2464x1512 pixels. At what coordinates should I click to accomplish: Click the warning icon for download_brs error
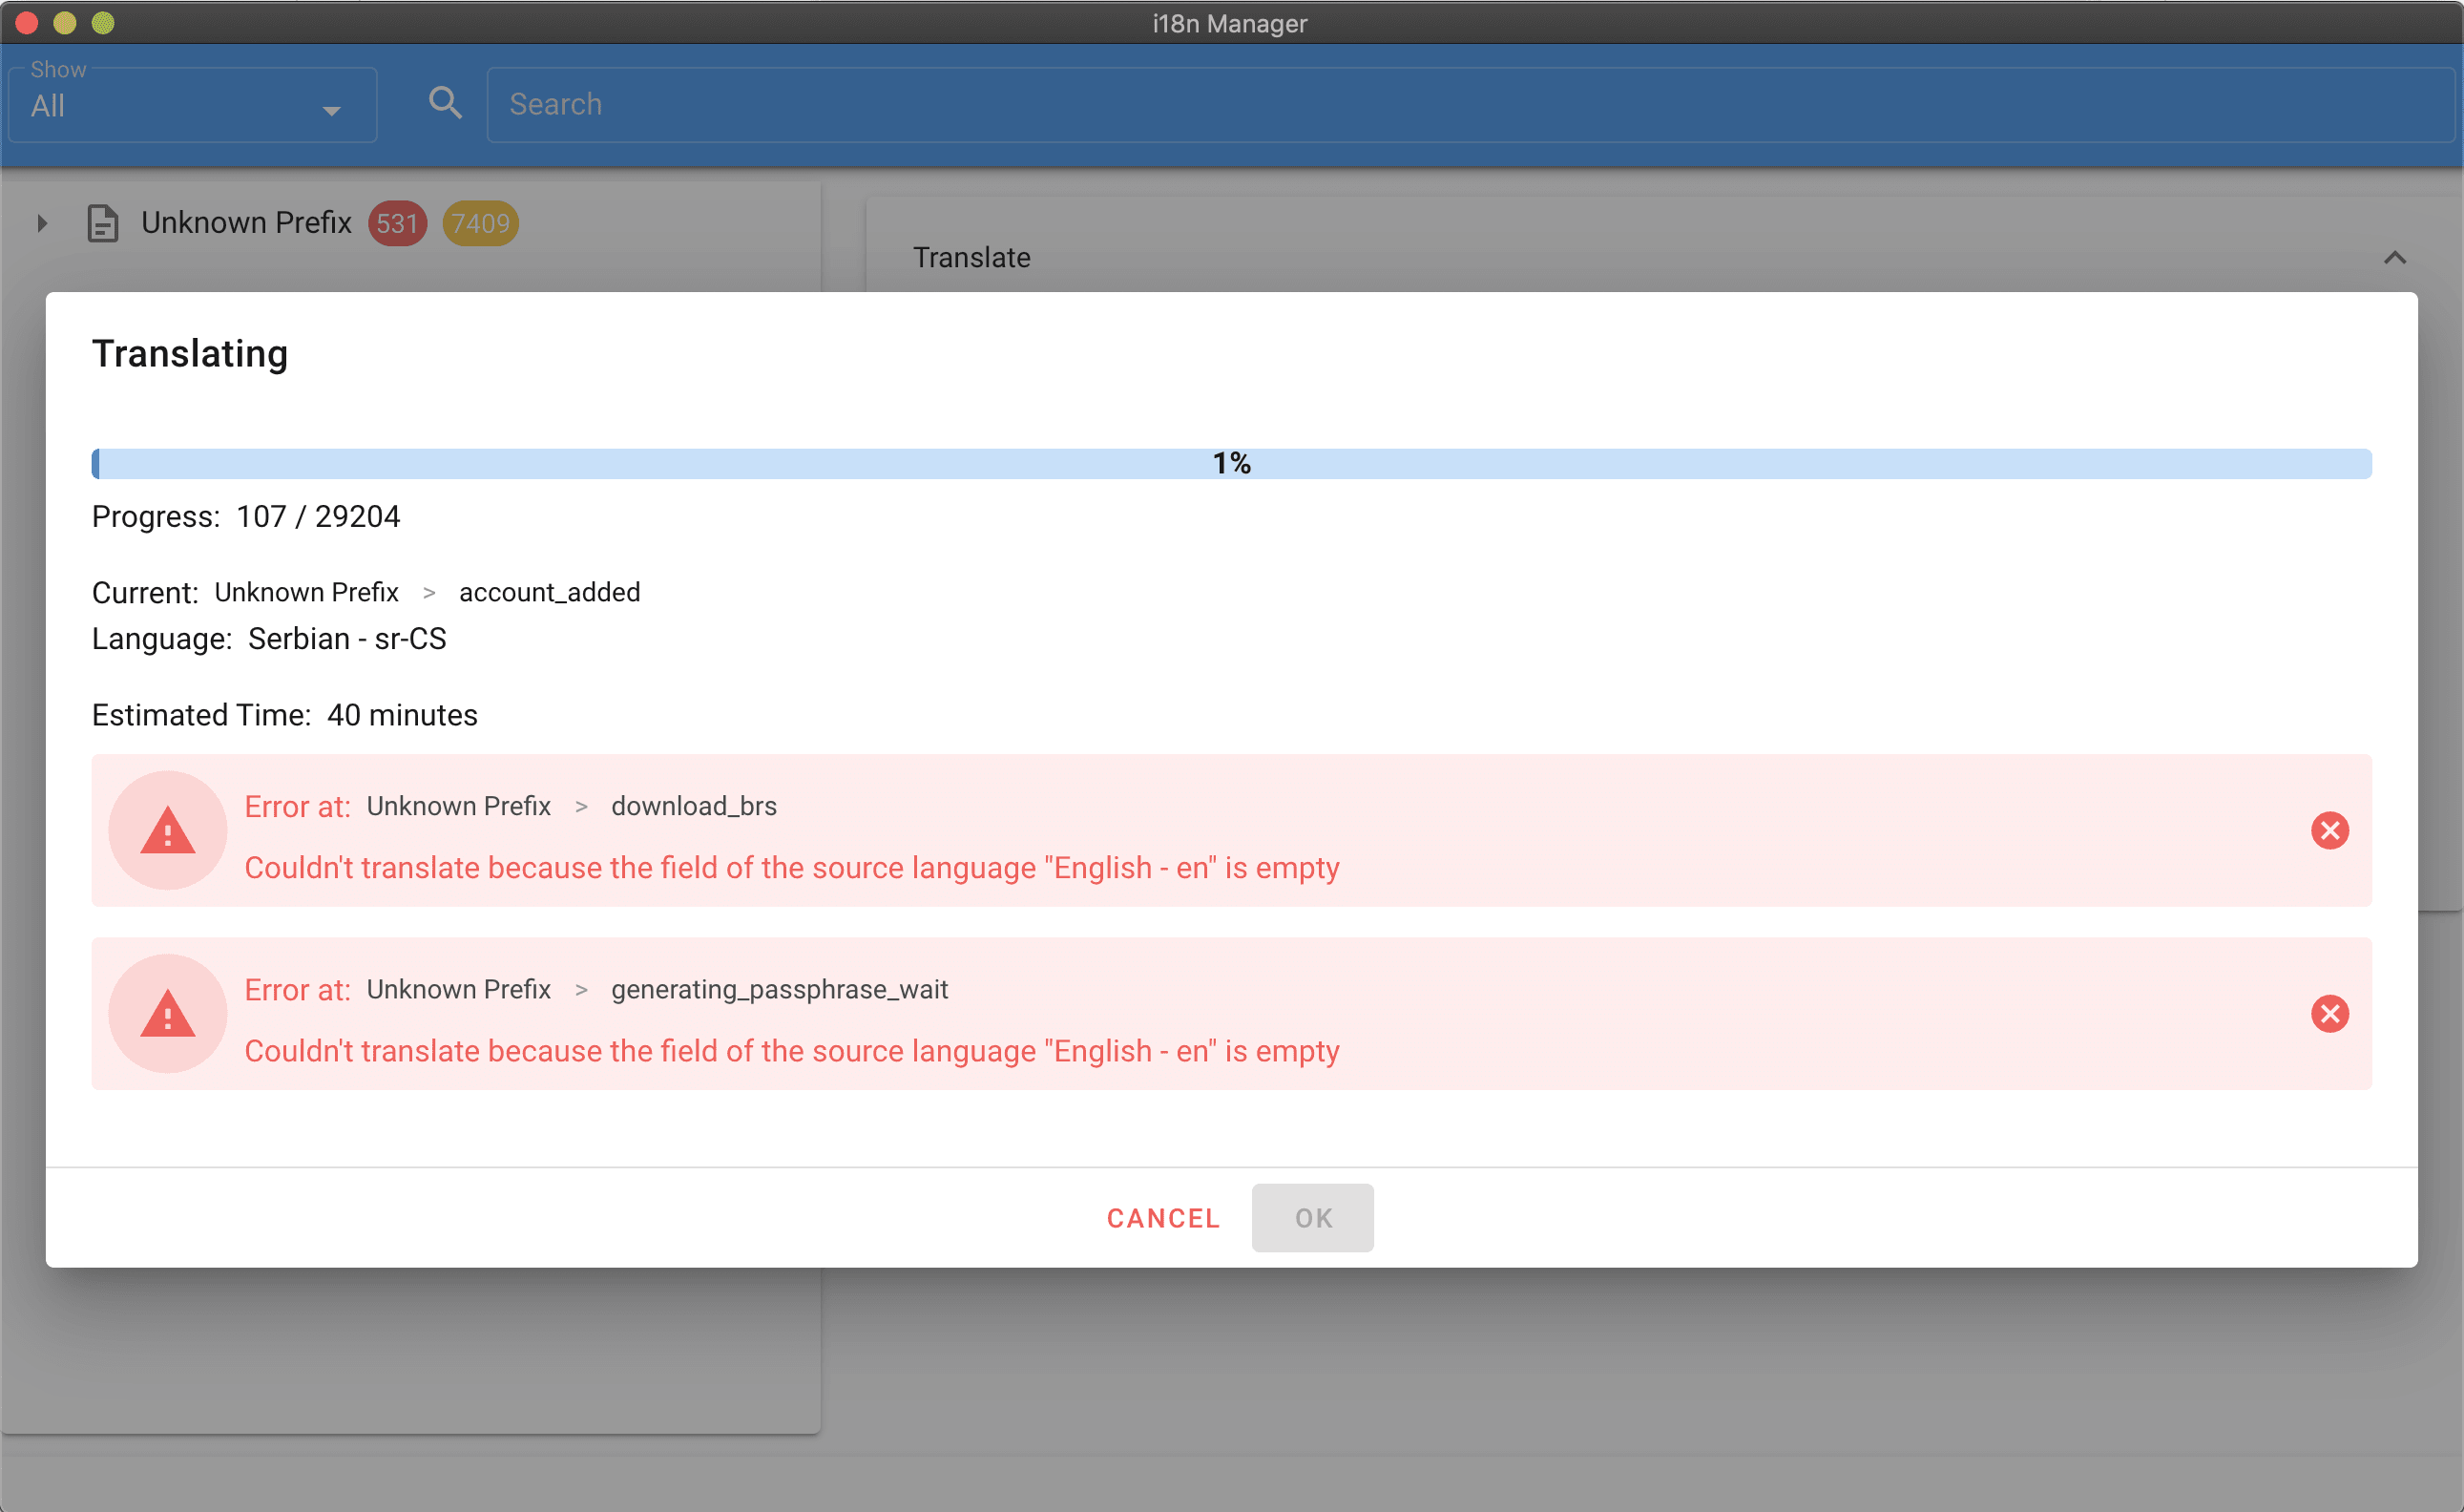coord(168,830)
